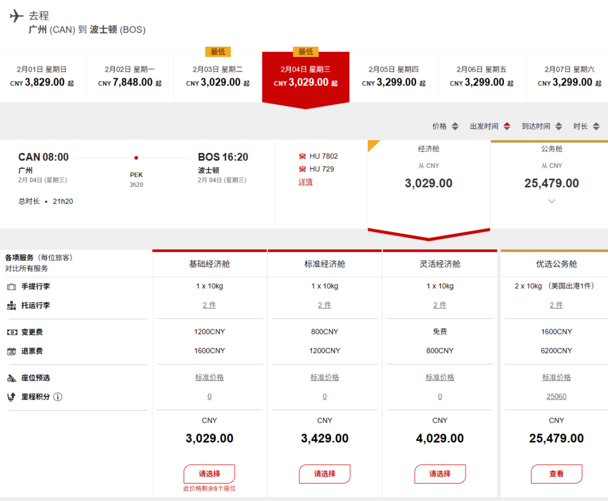Sort flights by departure time (出发时间)
The width and height of the screenshot is (608, 501).
tap(490, 126)
